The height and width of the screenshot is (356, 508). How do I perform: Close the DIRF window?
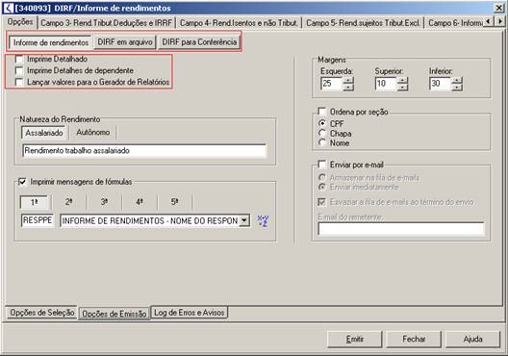click(498, 8)
